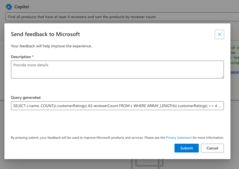Click the description textarea resize handle
Screen dimensions: 239x169
pos(222,77)
